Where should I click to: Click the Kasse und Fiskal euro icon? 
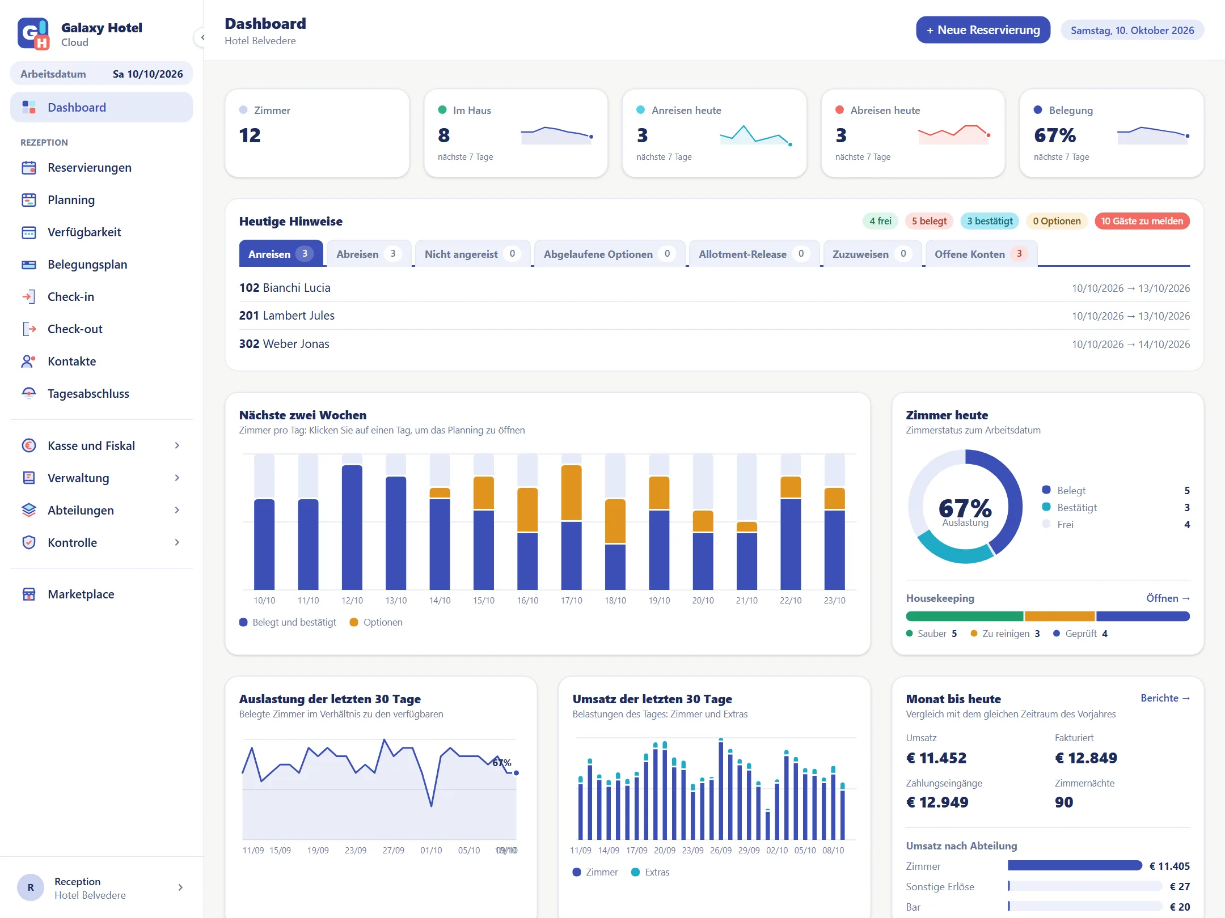click(29, 446)
